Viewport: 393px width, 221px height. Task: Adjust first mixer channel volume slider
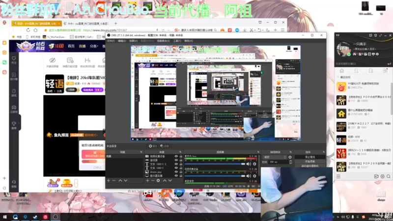coord(215,164)
